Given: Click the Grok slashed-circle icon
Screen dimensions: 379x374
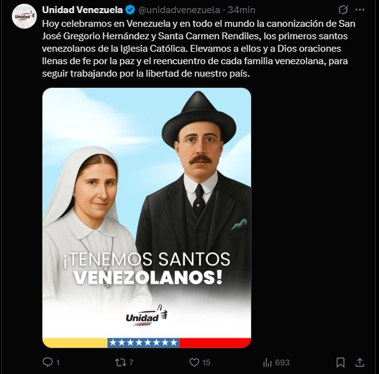Looking at the screenshot, I should (343, 10).
